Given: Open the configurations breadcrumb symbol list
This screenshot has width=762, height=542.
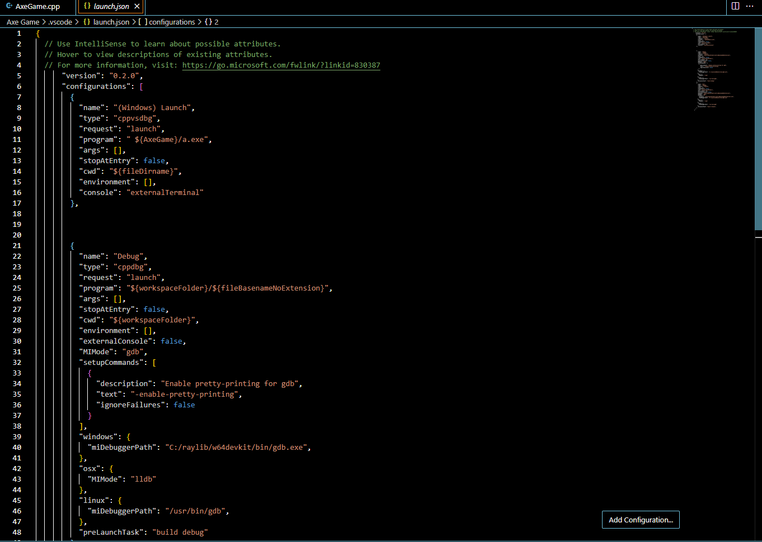Looking at the screenshot, I should point(172,22).
